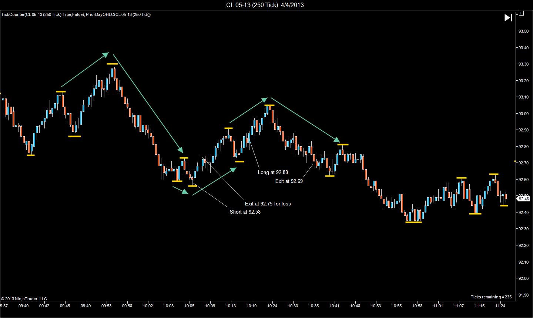
Task: Click the 92.20 price axis label
Action: click(x=523, y=245)
